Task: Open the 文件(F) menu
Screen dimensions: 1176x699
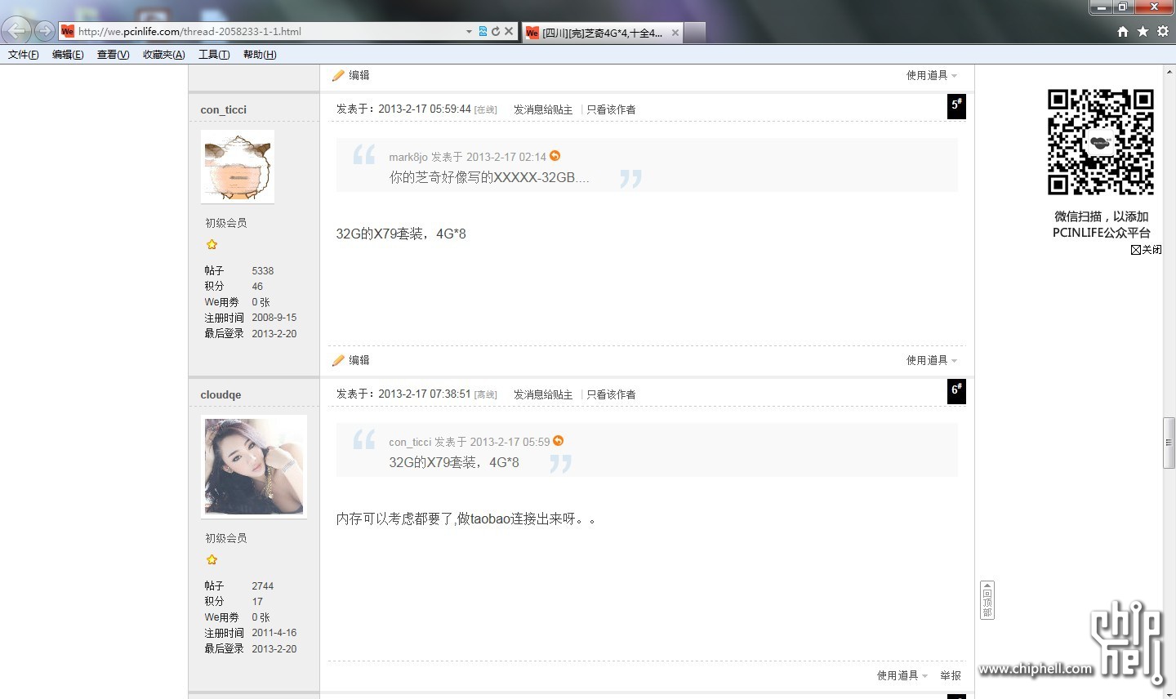Action: 24,55
